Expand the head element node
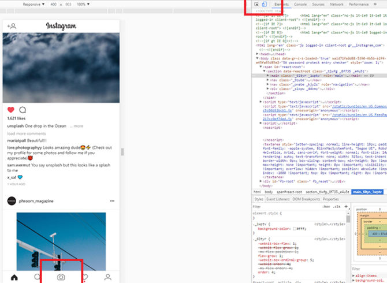The height and width of the screenshot is (283, 387). tap(257, 54)
